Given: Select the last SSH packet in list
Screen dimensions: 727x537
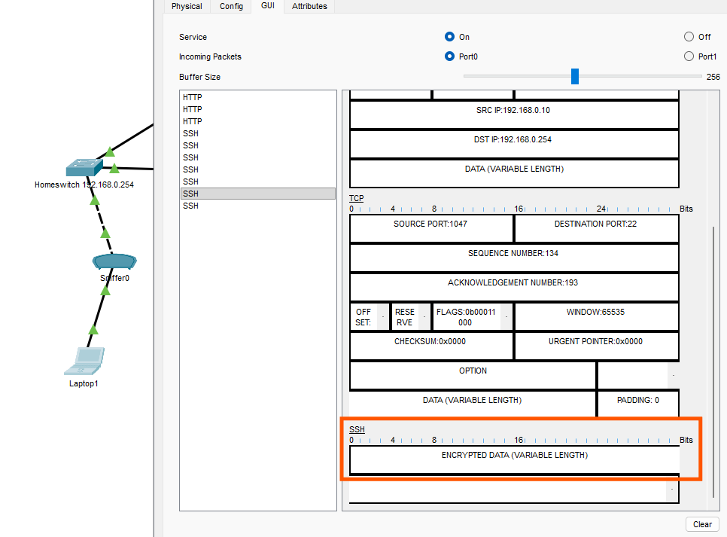Looking at the screenshot, I should click(191, 206).
